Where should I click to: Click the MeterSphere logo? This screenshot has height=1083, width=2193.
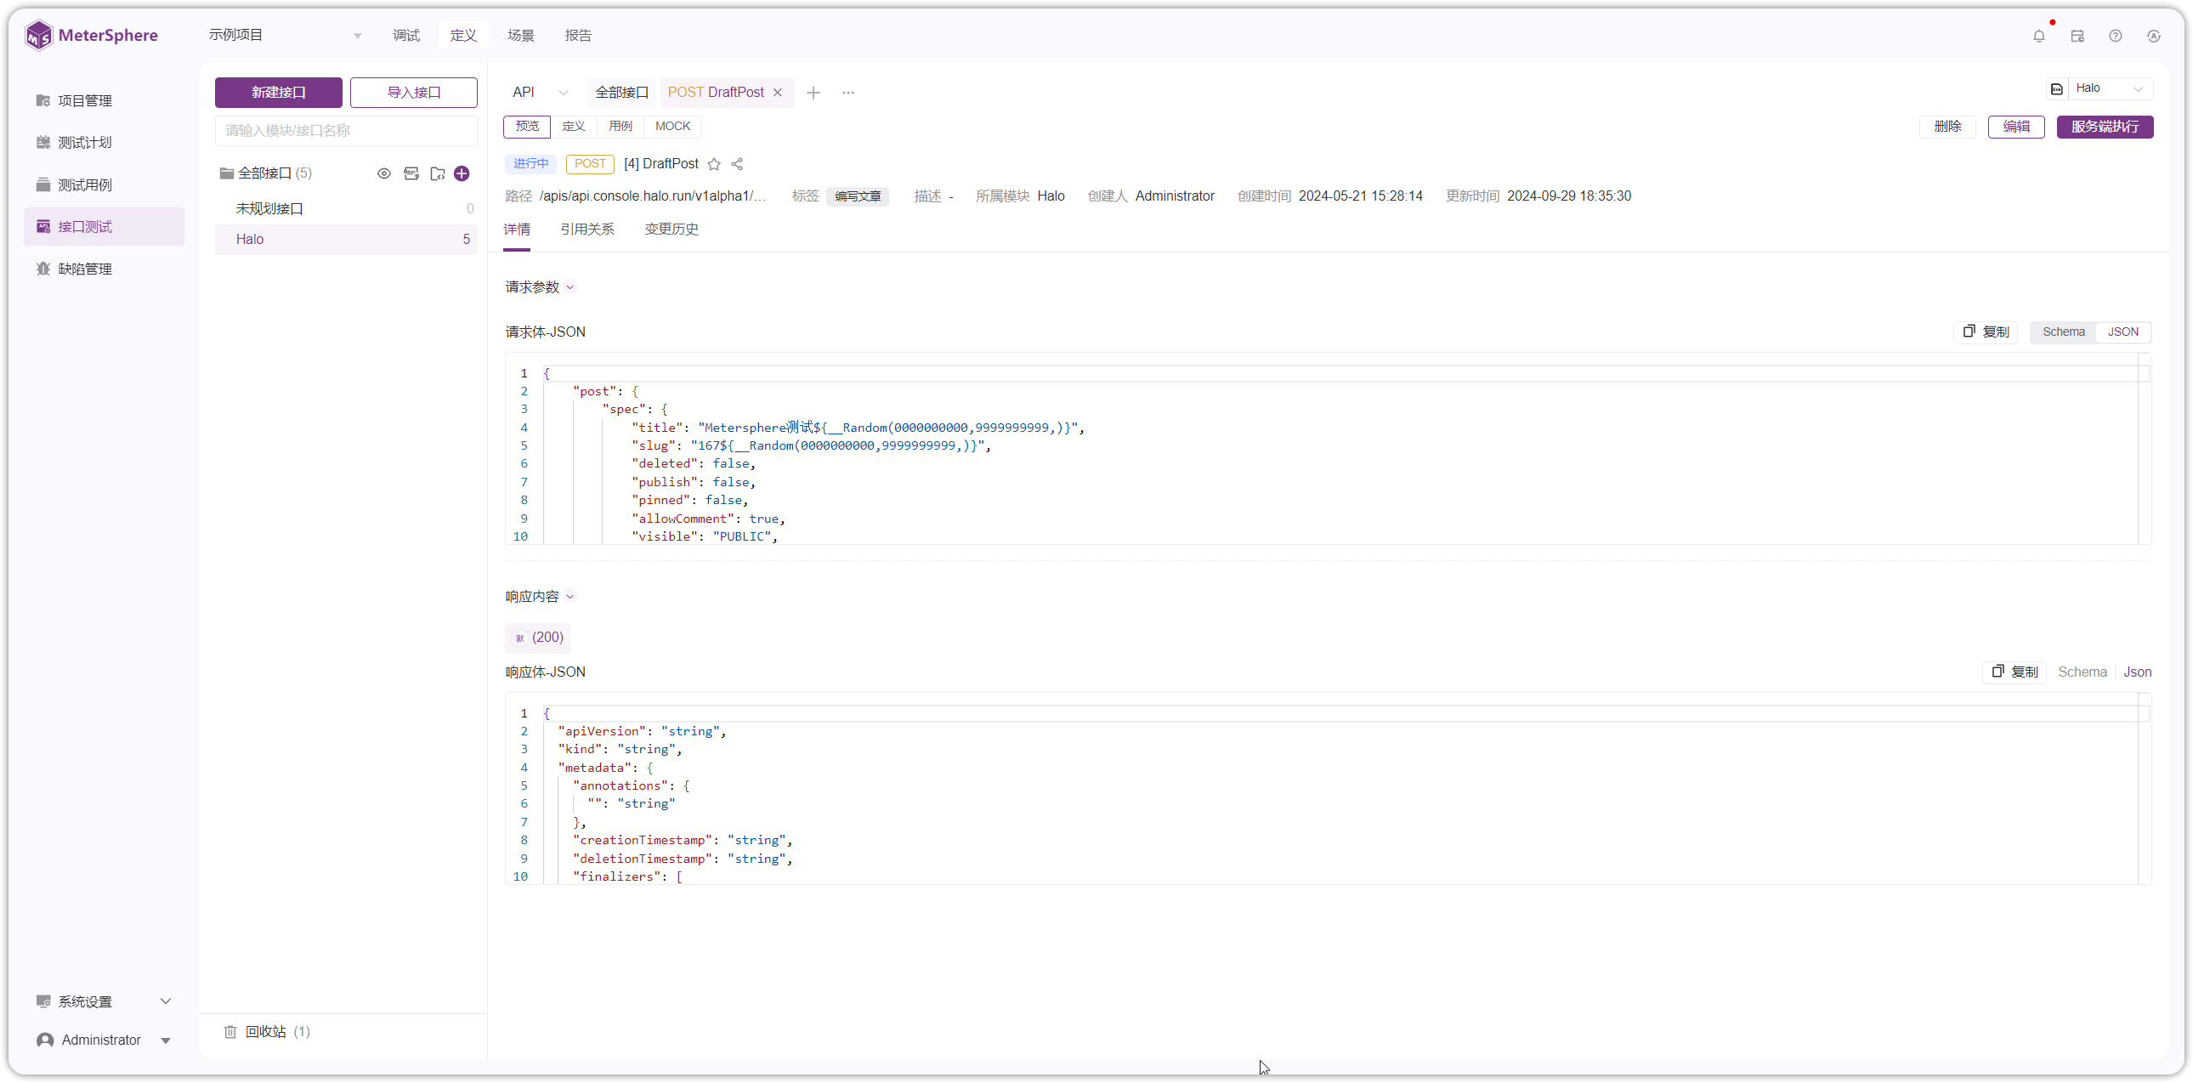point(91,35)
